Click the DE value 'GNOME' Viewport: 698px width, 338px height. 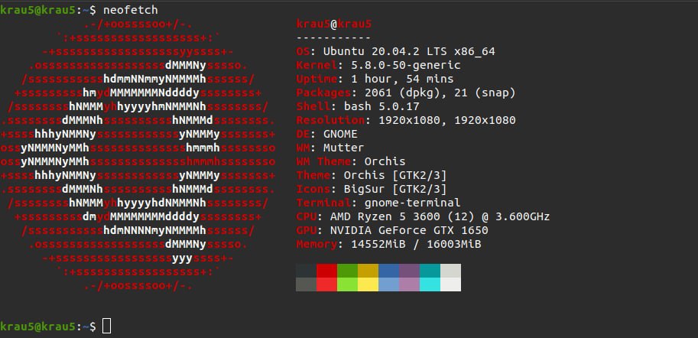pyautogui.click(x=340, y=134)
